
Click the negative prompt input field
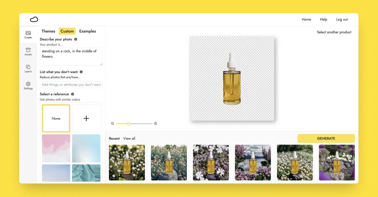[71, 85]
